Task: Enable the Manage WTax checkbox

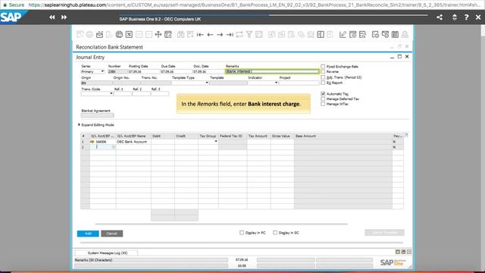Action: click(x=323, y=104)
